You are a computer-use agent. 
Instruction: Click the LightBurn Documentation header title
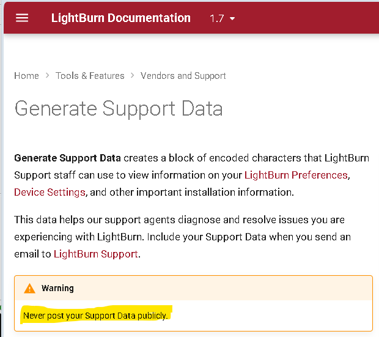click(121, 18)
